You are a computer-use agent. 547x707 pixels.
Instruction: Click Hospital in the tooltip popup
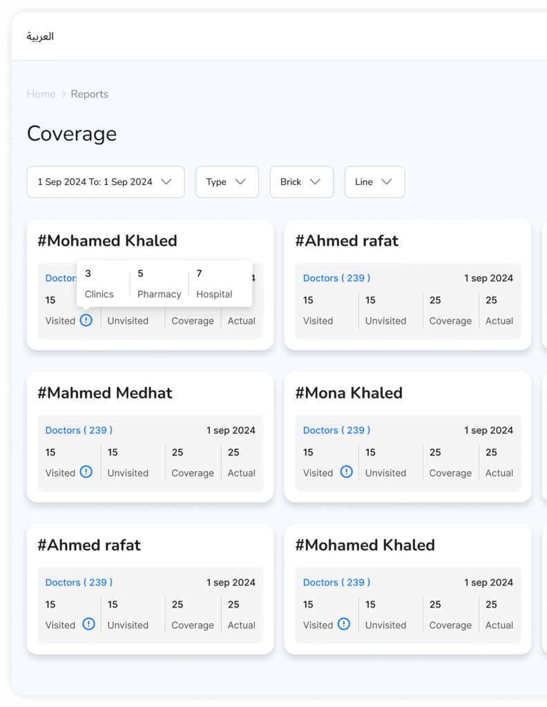(x=214, y=294)
